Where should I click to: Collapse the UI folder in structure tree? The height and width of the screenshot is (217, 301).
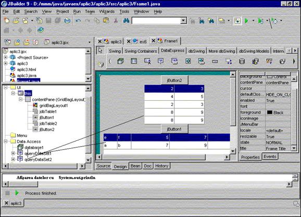[6, 88]
